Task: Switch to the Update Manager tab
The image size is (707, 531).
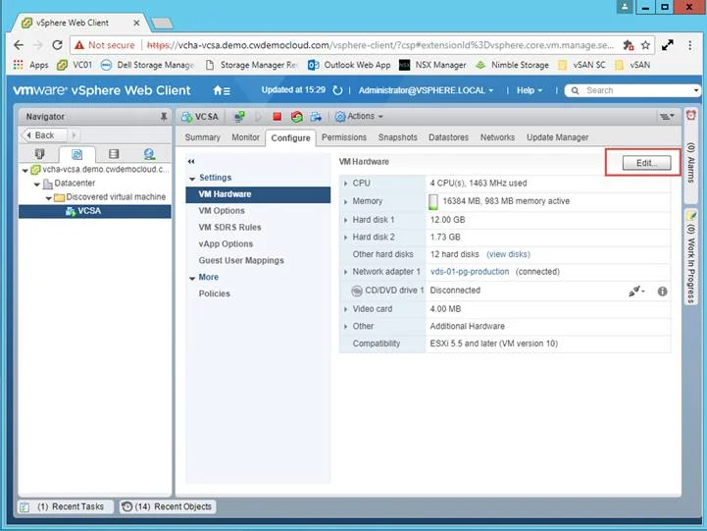Action: point(557,137)
